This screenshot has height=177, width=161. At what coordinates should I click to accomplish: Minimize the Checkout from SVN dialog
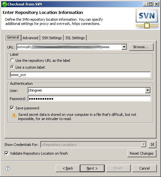tap(146, 4)
